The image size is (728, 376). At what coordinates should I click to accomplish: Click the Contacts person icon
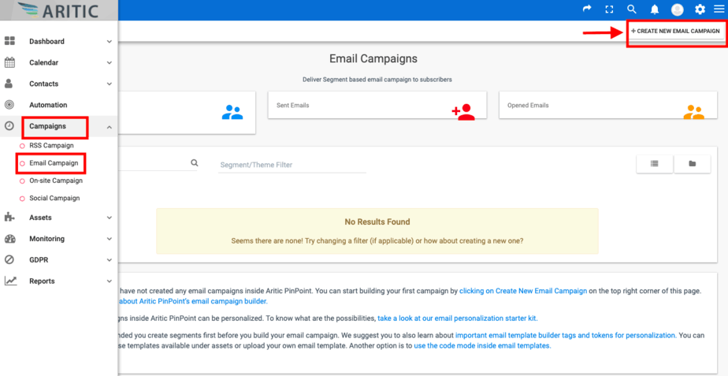[9, 84]
